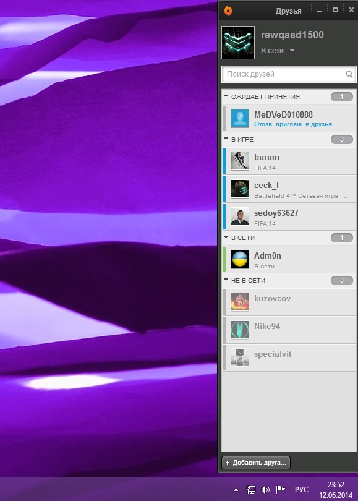Focus the Поиск друзей search field
The height and width of the screenshot is (501, 358).
click(289, 74)
